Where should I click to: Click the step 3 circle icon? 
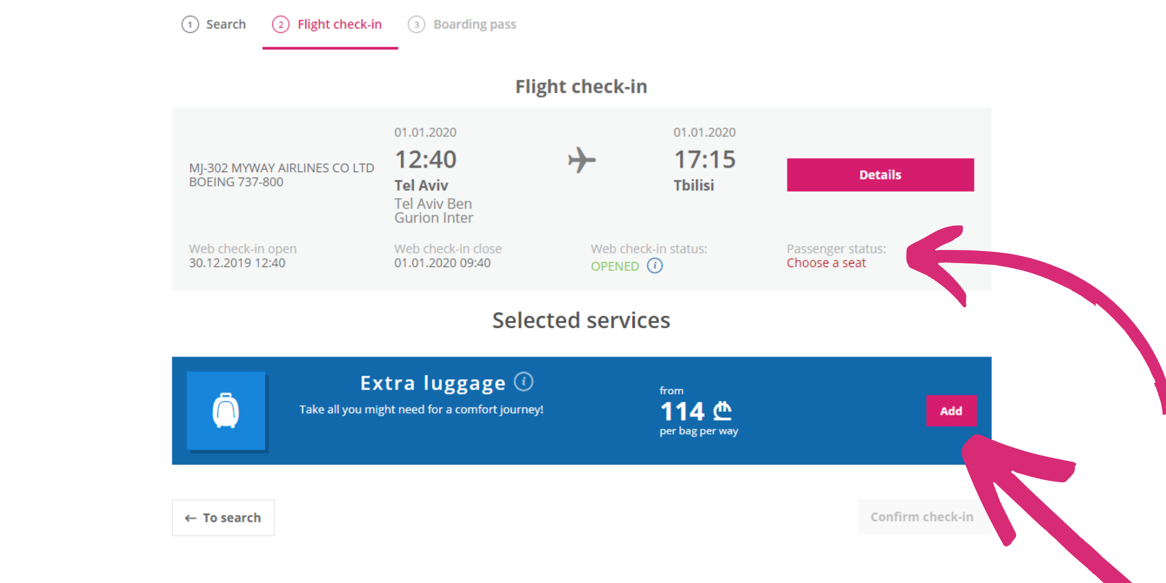pos(416,24)
